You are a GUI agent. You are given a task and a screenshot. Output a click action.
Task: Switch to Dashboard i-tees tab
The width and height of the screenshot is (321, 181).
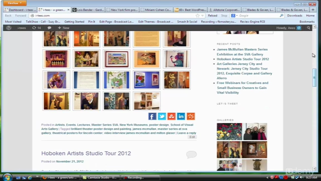[x=20, y=10]
